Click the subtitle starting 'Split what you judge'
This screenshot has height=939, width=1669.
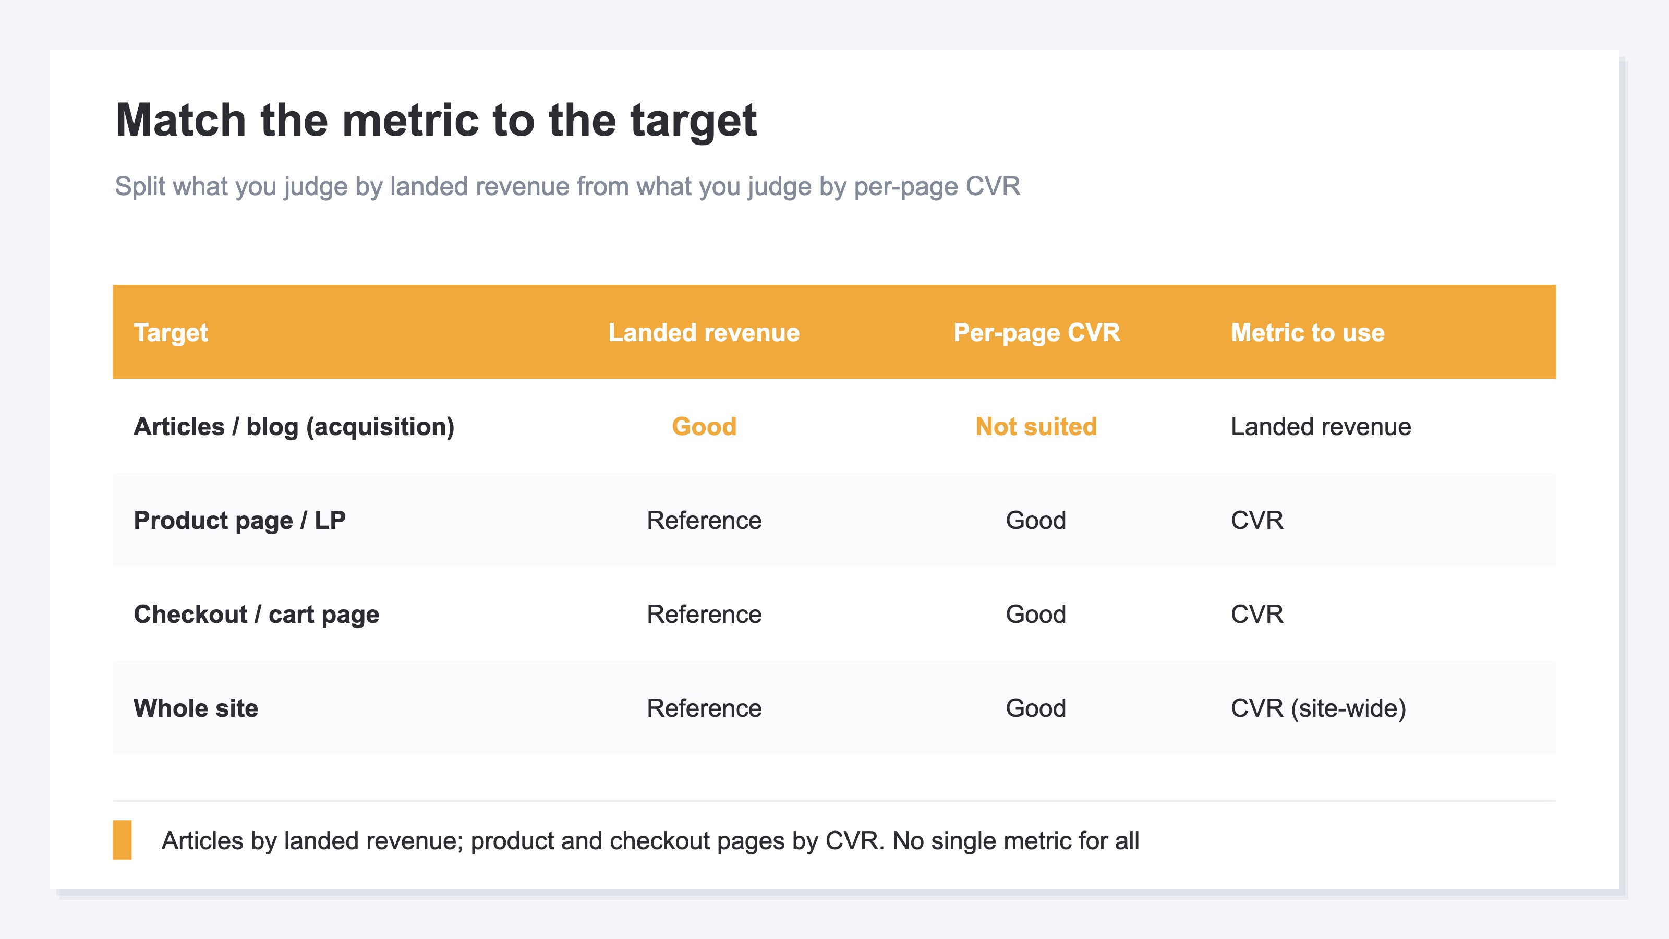pyautogui.click(x=567, y=187)
